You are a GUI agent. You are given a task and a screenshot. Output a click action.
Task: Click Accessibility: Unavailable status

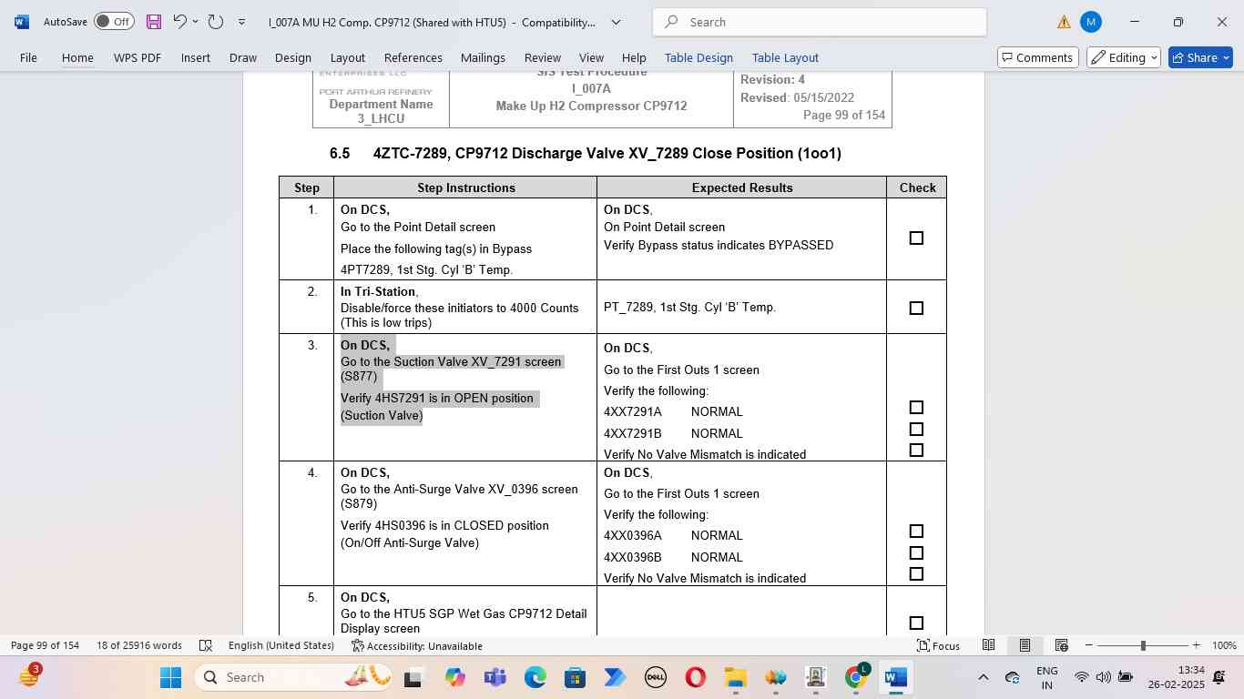pyautogui.click(x=417, y=645)
